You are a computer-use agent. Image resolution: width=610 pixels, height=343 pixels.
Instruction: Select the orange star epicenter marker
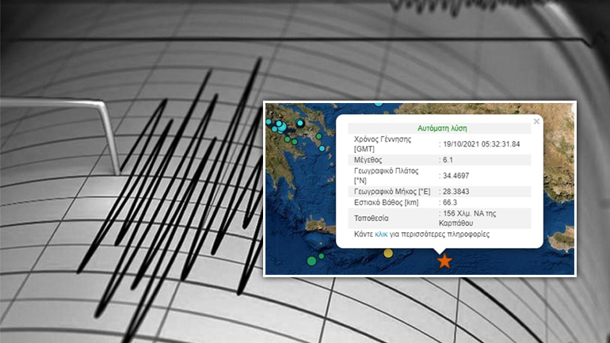click(x=444, y=261)
